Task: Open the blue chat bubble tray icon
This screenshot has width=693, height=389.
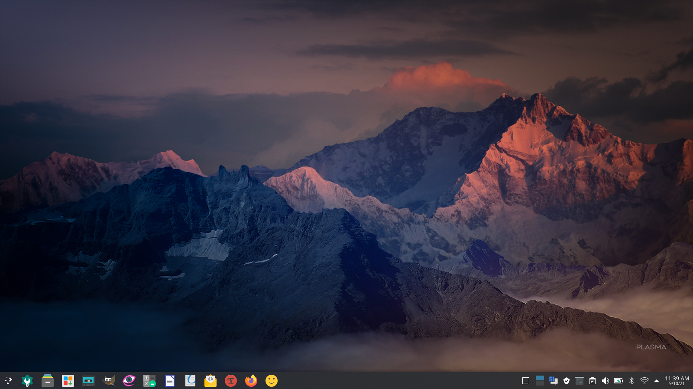Action: [553, 381]
